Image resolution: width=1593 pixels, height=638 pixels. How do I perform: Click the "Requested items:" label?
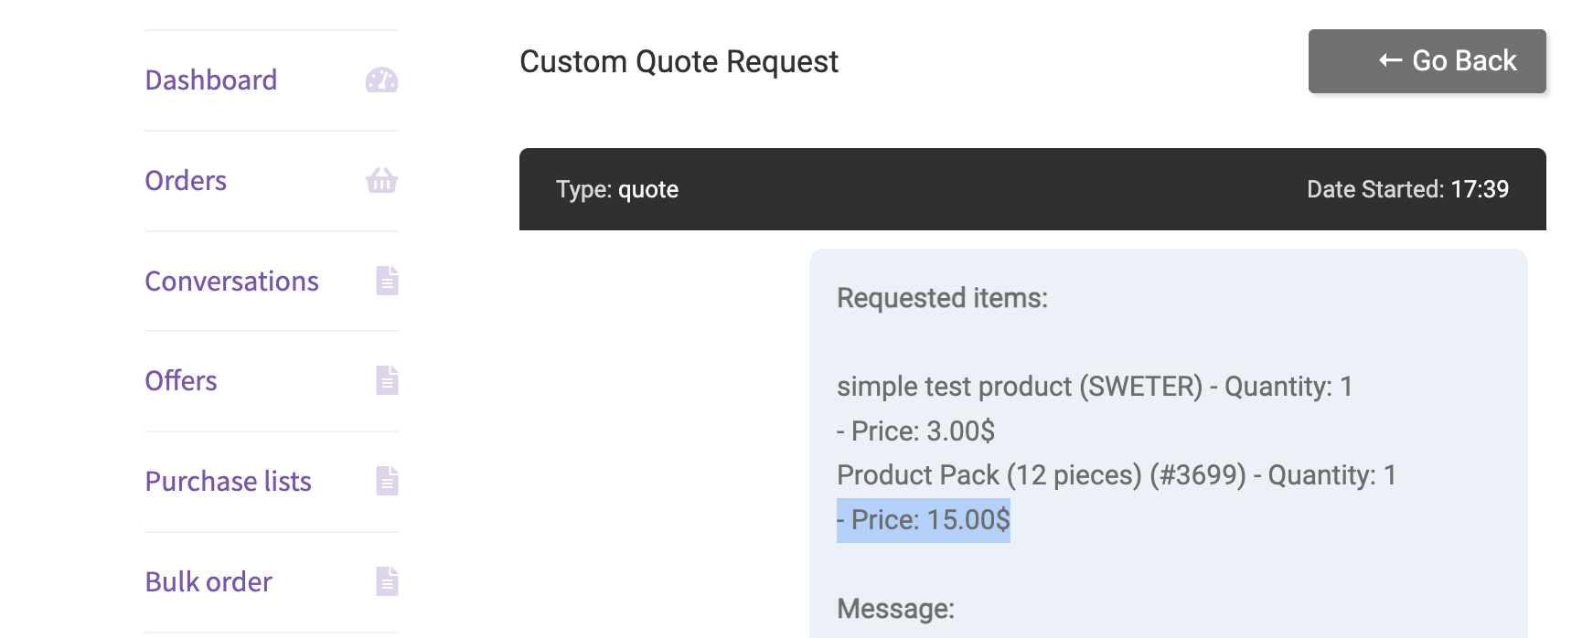[x=942, y=298]
